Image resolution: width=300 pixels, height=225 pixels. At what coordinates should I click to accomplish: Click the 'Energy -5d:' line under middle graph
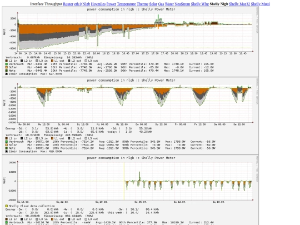pyautogui.click(x=79, y=128)
